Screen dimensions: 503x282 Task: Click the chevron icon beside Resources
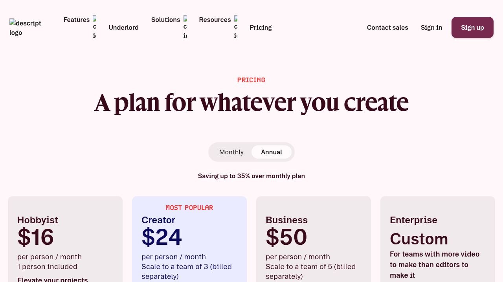point(236,27)
